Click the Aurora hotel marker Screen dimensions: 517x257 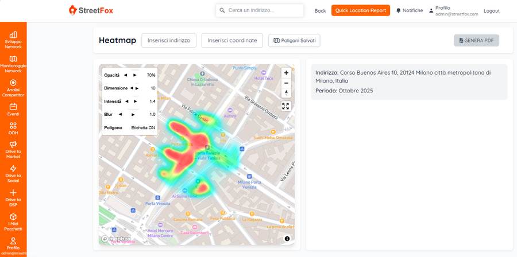[230, 110]
